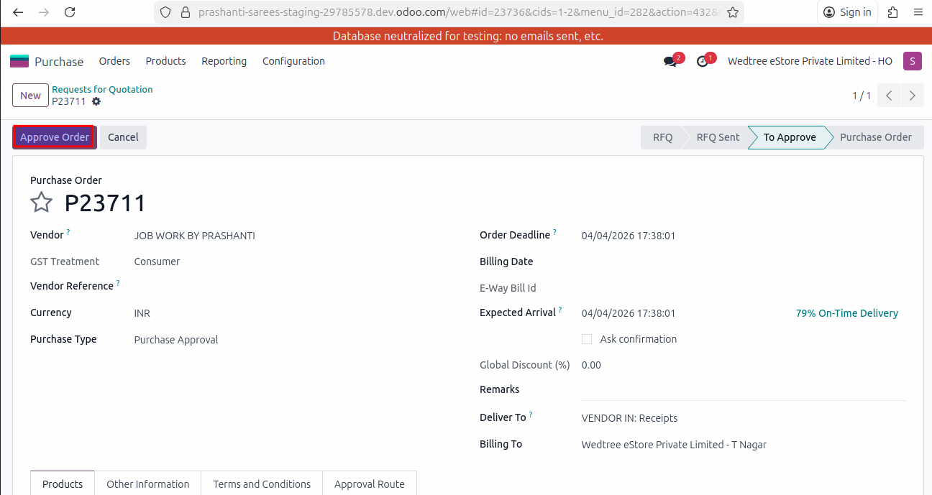Viewport: 932px width, 495px height.
Task: Switch to Terms and Conditions tab
Action: tap(262, 484)
